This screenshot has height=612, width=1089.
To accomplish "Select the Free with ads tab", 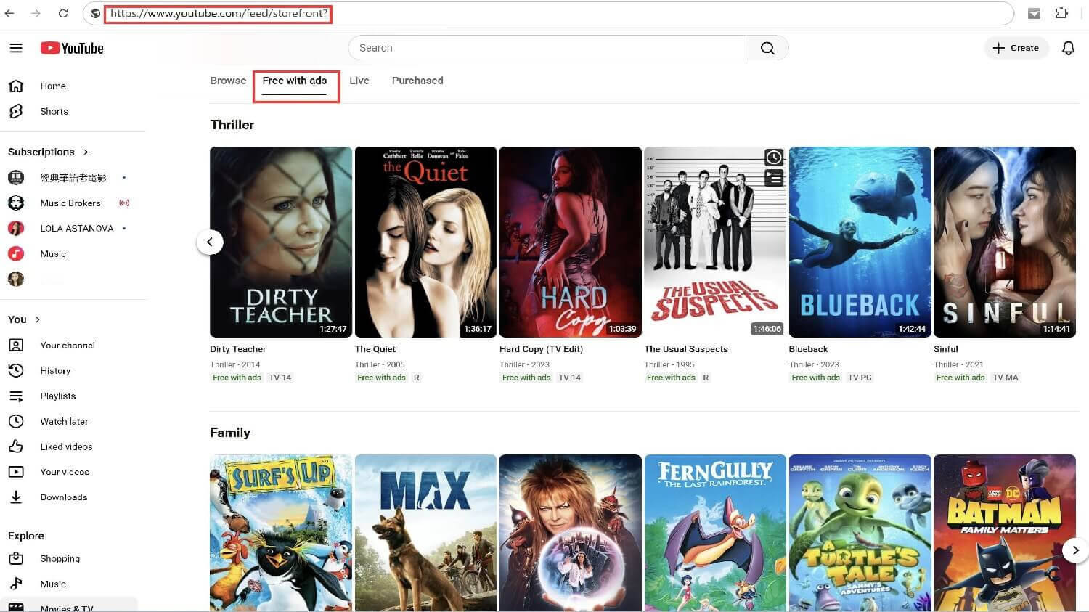I will pyautogui.click(x=295, y=81).
